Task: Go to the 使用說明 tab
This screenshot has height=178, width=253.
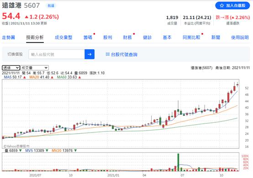Action: (x=240, y=37)
